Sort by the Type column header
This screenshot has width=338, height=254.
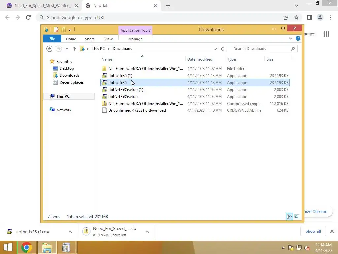tap(245, 59)
